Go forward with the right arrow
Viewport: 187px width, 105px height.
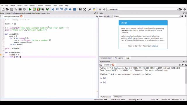[x=104, y=9]
